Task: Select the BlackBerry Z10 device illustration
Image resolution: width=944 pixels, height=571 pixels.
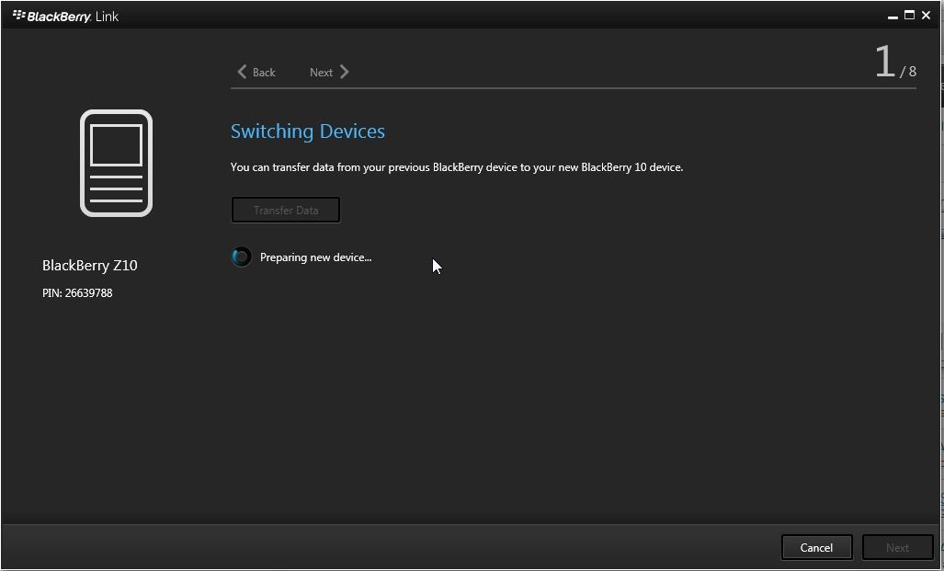Action: point(116,164)
